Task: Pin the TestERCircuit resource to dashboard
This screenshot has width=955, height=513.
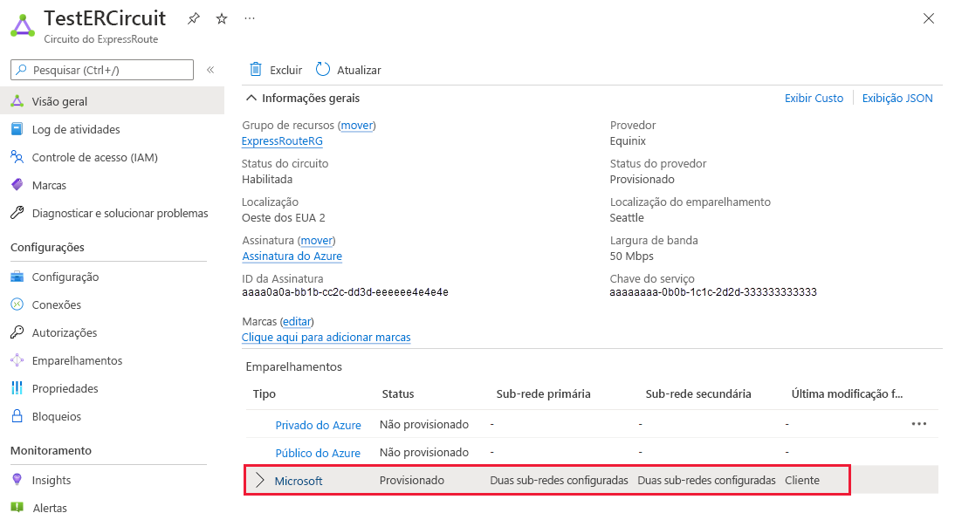Action: pos(194,18)
